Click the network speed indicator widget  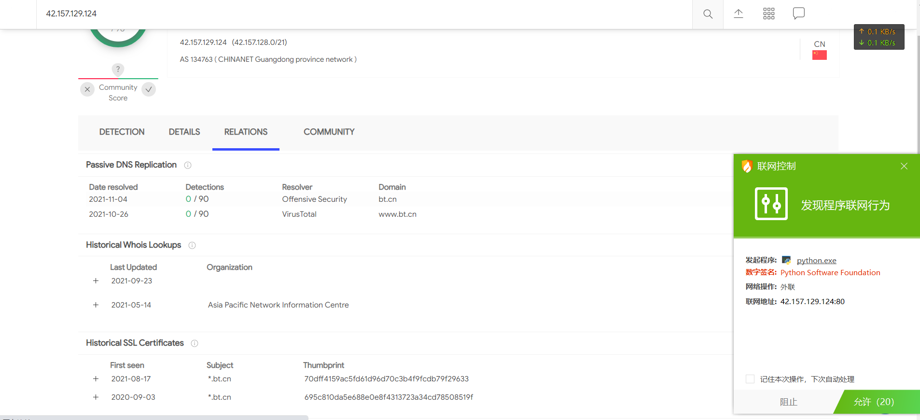[879, 37]
